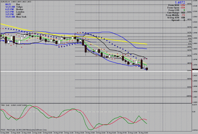The height and width of the screenshot is (134, 198).
Task: Click the "6:25 PM" Broker time
Action: (10, 9)
